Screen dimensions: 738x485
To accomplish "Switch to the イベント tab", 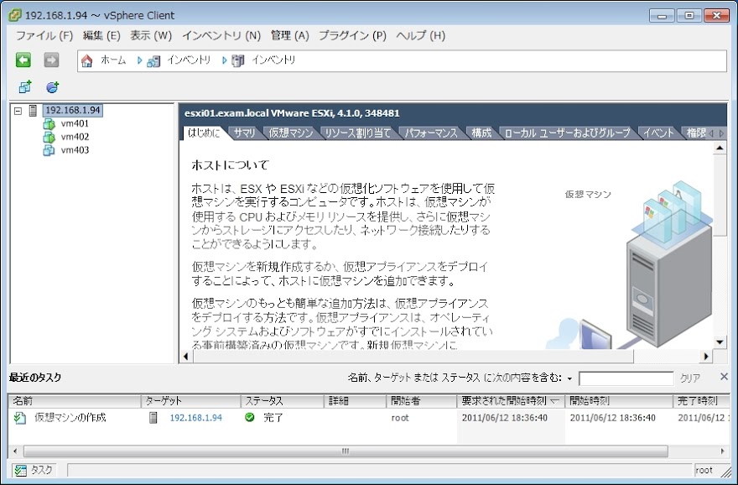I will 658,133.
